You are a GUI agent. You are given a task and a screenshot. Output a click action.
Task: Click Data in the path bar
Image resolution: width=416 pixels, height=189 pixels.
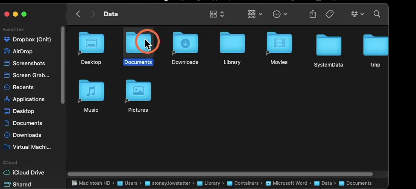[x=323, y=183]
